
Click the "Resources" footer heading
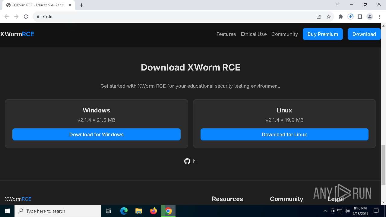pos(227,199)
